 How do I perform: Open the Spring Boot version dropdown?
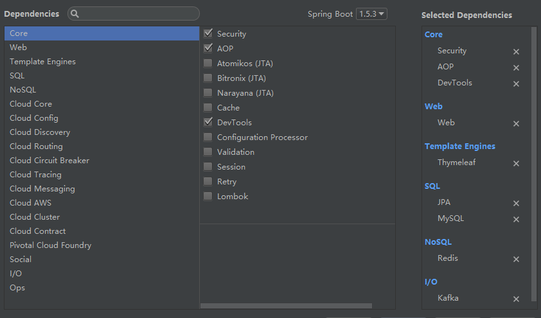point(372,13)
